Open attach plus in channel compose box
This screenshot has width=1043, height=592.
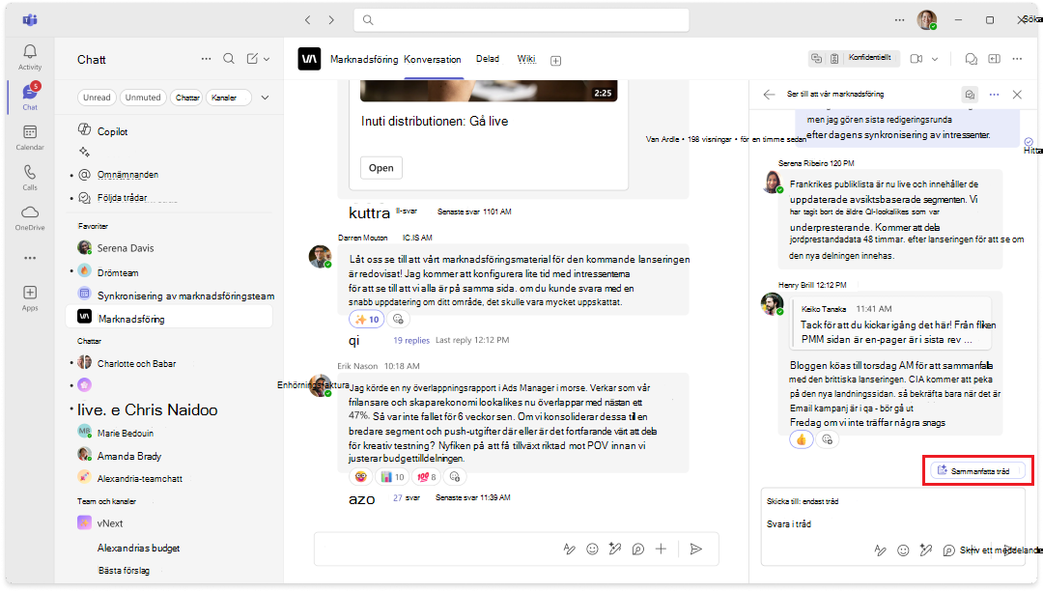click(661, 549)
